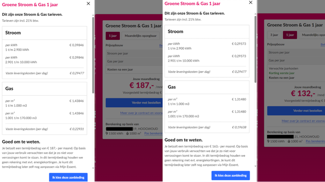325x182 pixels.
Task: Open Meer over je contract link in the €187 card
Action: click(x=141, y=113)
